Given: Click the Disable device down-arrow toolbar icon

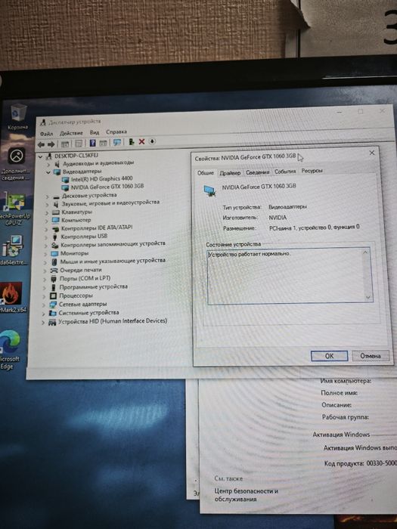Looking at the screenshot, I should coord(152,141).
